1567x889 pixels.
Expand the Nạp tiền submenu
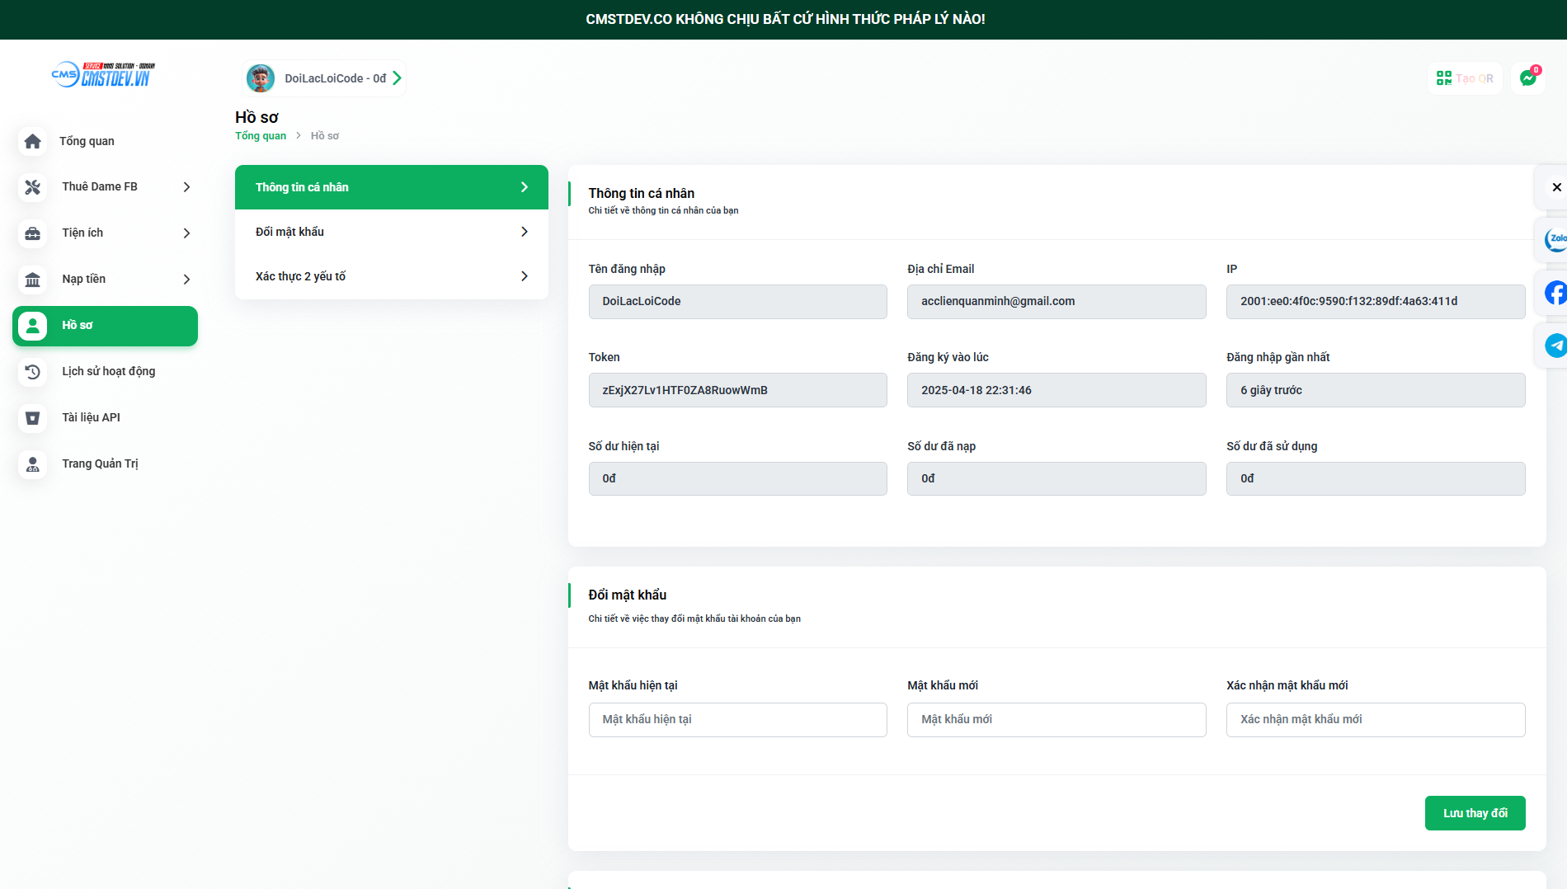(186, 280)
